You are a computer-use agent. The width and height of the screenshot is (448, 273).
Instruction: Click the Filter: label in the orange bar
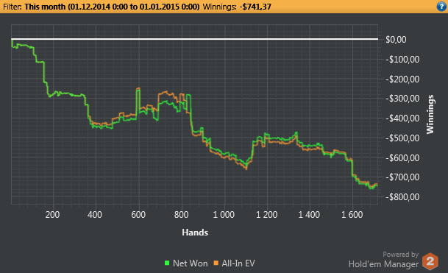[x=12, y=7]
